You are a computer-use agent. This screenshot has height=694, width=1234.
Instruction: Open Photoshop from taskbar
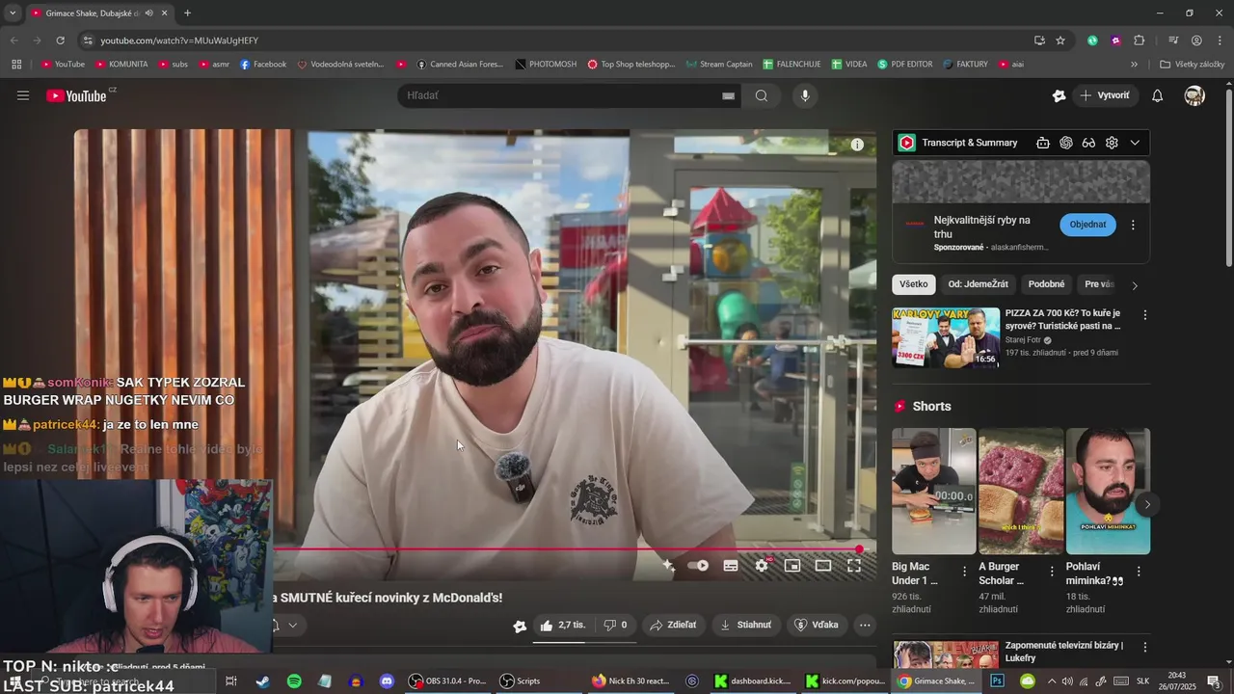[x=997, y=681]
